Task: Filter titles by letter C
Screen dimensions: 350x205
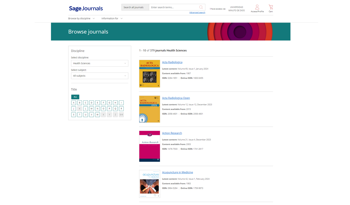Action: coord(85,103)
